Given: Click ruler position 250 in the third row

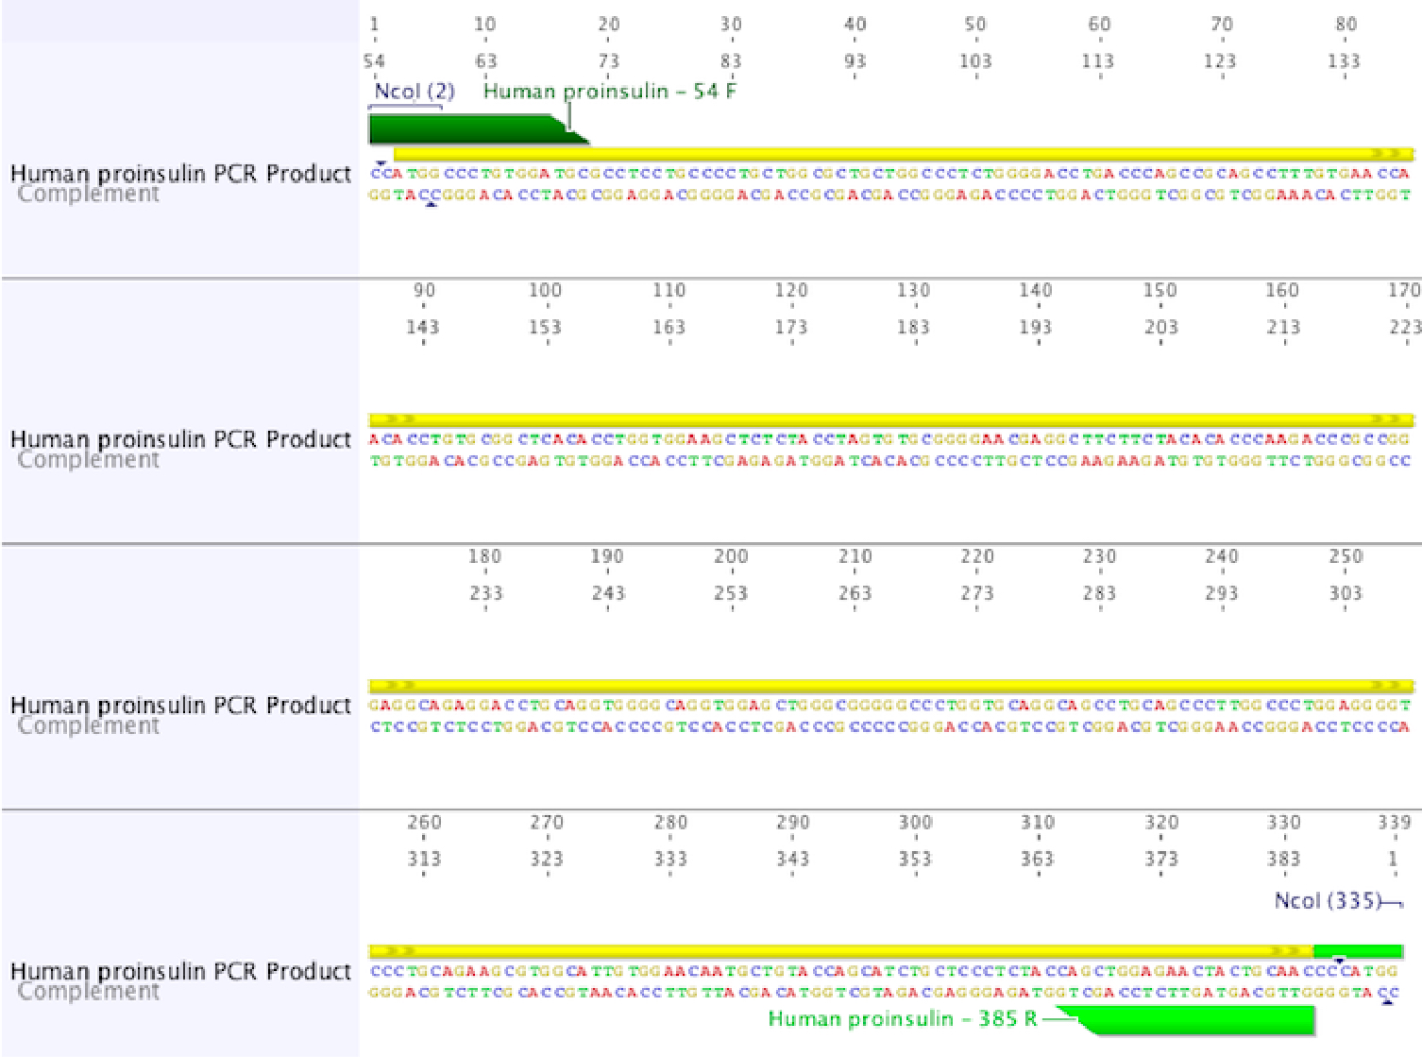Looking at the screenshot, I should tap(1346, 557).
